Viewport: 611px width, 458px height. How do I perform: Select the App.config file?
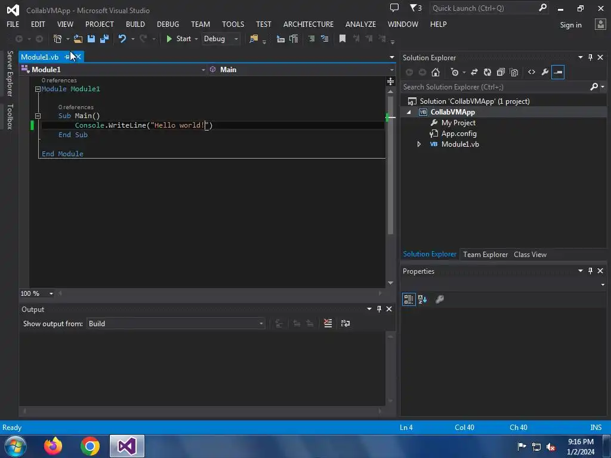(x=459, y=134)
